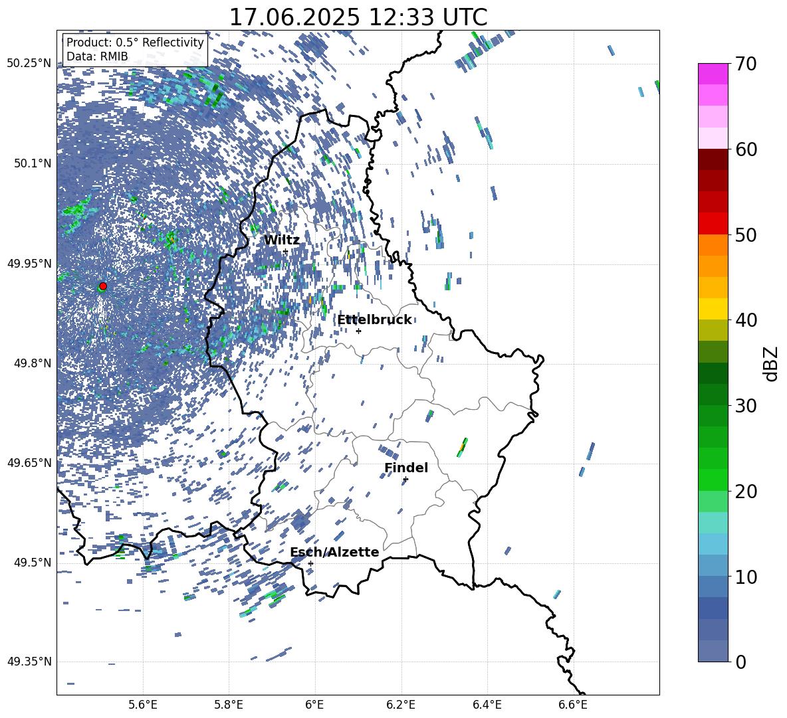The image size is (787, 718).
Task: Click the dark maroon band below 60
Action: (713, 159)
